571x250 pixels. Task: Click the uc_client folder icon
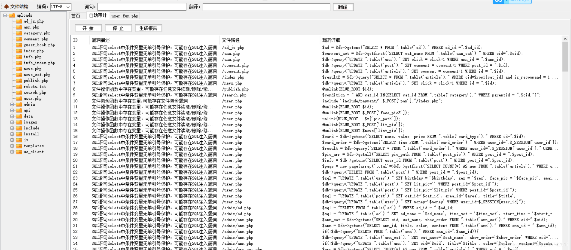pyautogui.click(x=19, y=152)
